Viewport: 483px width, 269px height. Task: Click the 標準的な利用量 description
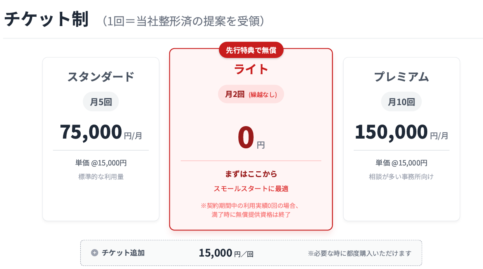click(x=101, y=177)
